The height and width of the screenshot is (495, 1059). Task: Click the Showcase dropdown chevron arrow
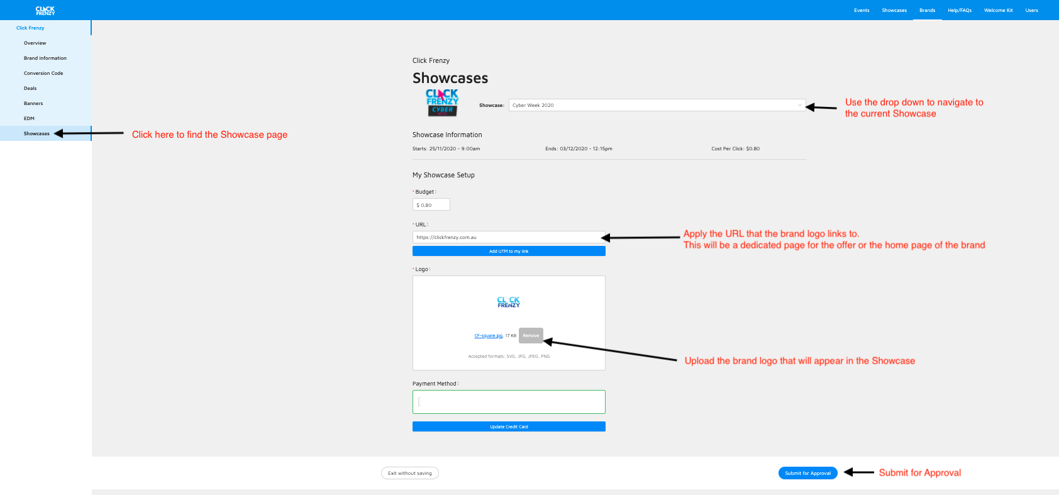click(799, 105)
